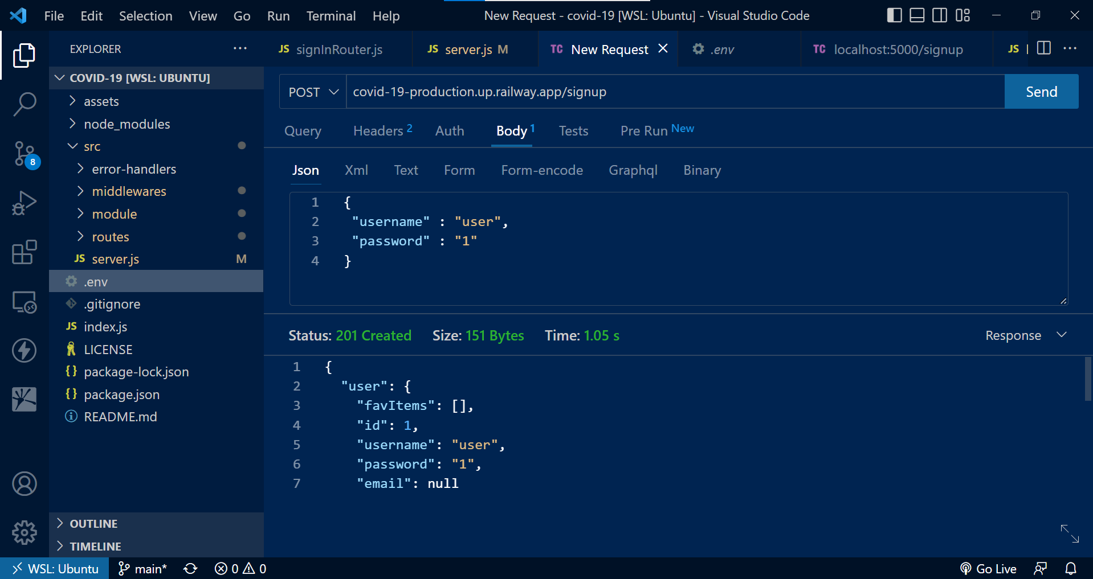Image resolution: width=1093 pixels, height=579 pixels.
Task: Select the Graphql body type
Action: click(x=633, y=170)
